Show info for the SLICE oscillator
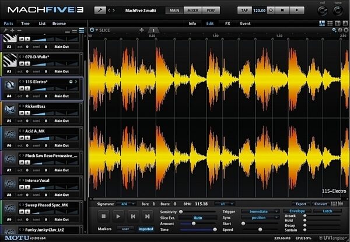The image size is (350, 242). tap(340, 30)
